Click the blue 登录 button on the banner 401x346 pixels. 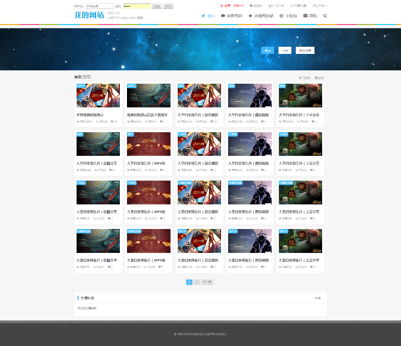(x=267, y=50)
